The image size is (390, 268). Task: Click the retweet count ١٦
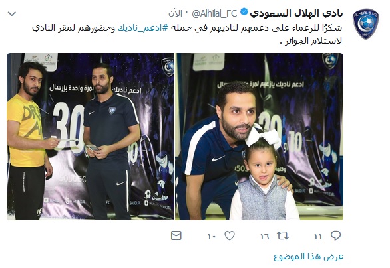265,237
